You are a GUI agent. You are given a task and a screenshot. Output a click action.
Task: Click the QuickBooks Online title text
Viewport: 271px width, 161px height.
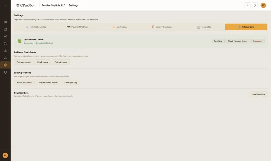(34, 40)
